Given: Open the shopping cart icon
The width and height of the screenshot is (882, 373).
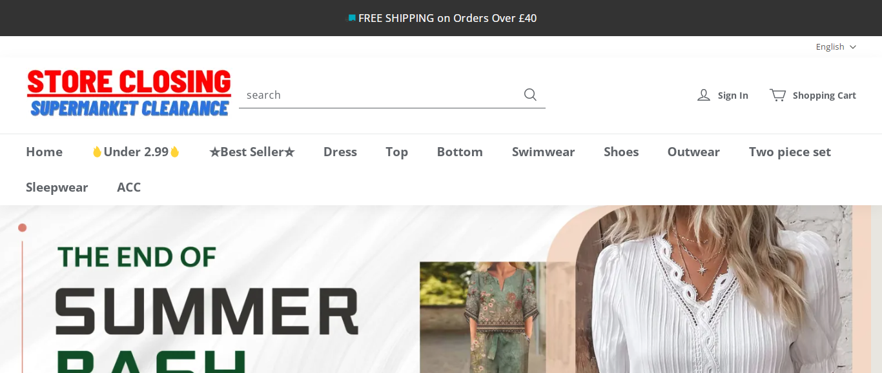Looking at the screenshot, I should coord(777,95).
